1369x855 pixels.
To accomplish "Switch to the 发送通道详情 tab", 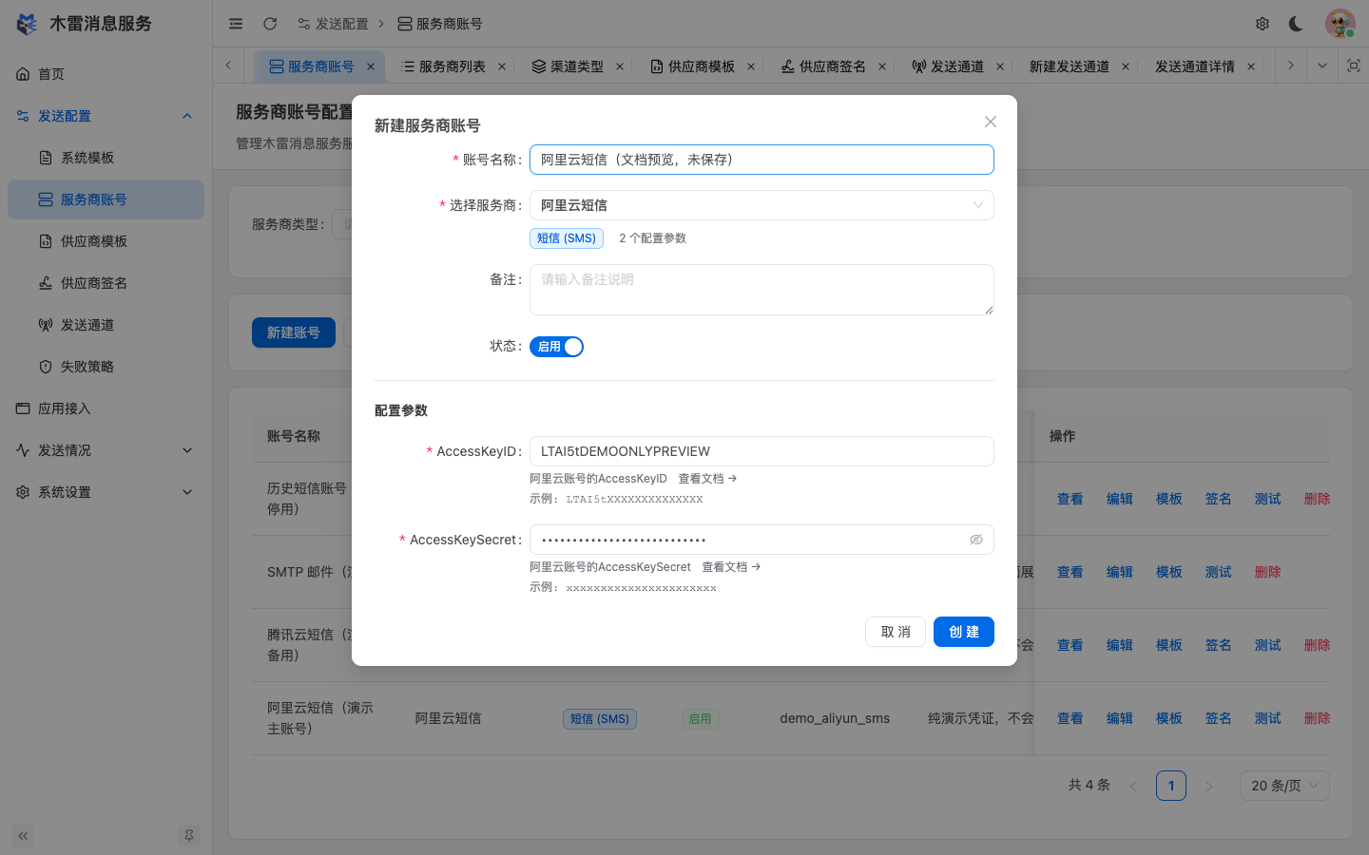I will point(1195,66).
